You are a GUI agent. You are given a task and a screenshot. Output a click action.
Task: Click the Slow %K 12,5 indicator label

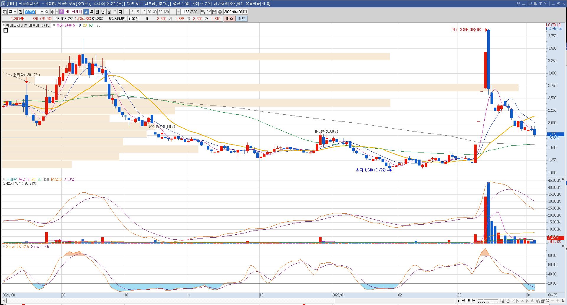pos(17,246)
